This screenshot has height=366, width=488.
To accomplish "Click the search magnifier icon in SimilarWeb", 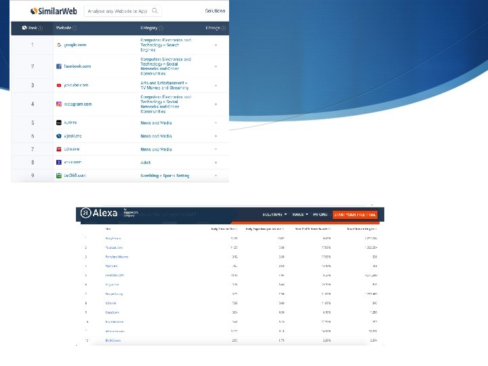I will 155,11.
